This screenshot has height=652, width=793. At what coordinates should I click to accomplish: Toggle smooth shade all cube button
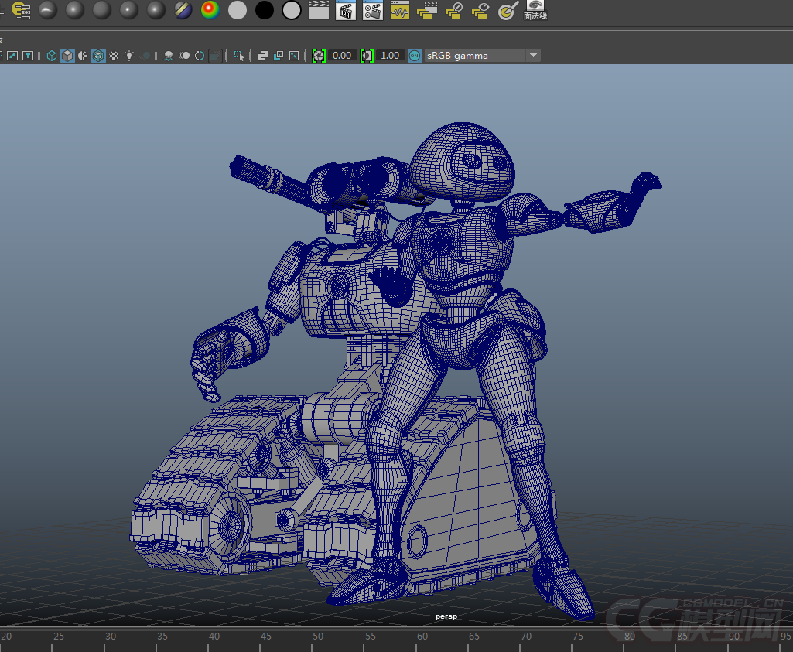point(67,56)
